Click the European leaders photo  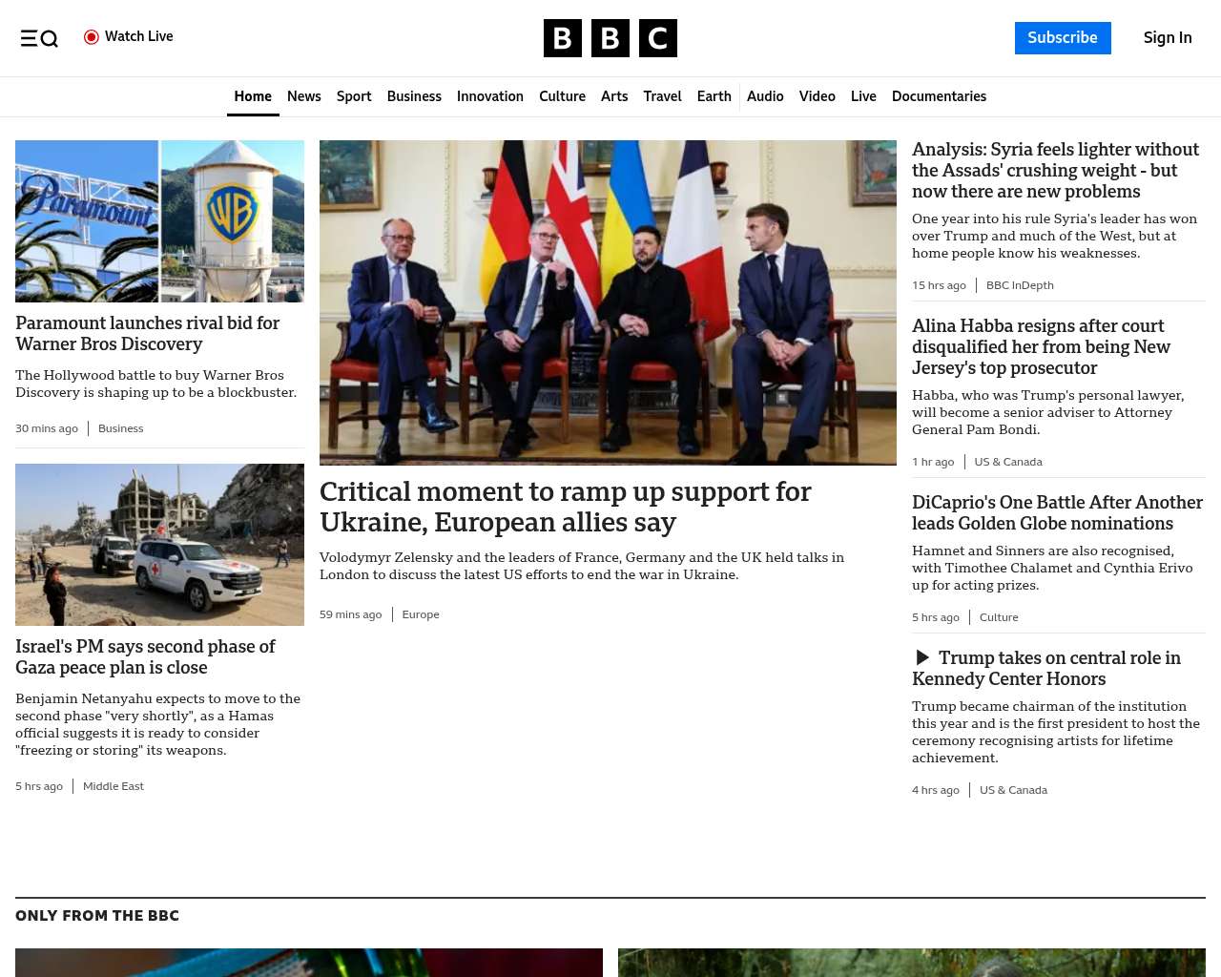tap(608, 302)
